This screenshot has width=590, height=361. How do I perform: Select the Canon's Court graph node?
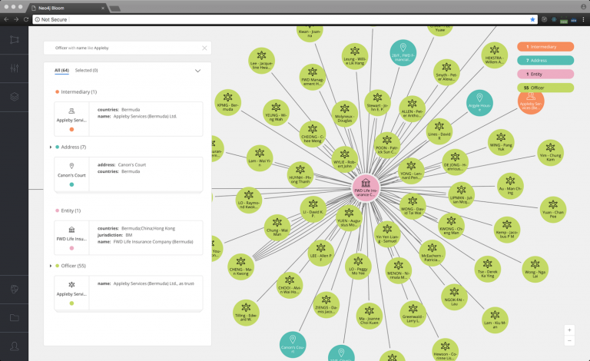point(293,344)
